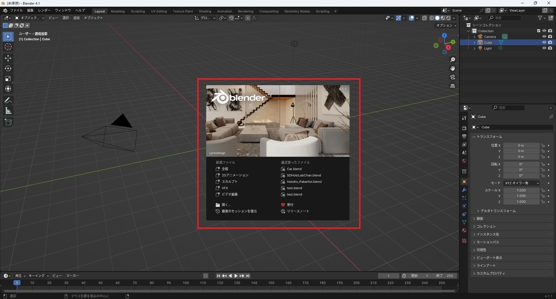Screen dimensions: 556x299
Task: Switch to the Modeling workspace tab
Action: coord(118,11)
